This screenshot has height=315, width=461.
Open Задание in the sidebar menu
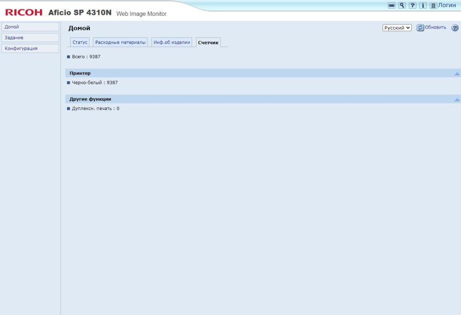coord(30,37)
